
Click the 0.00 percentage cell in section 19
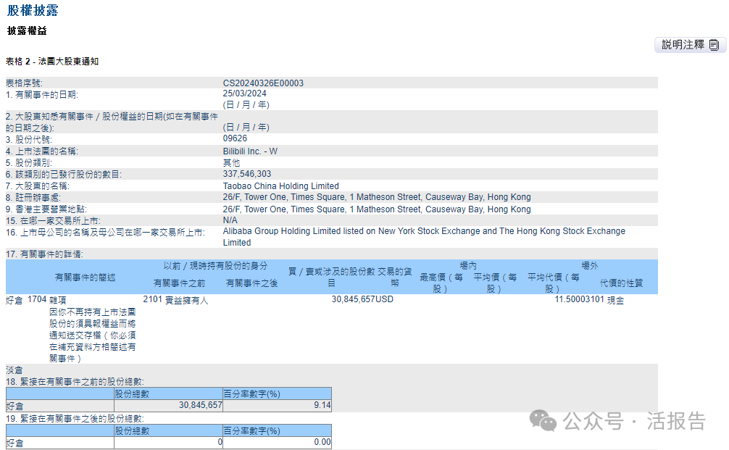277,443
